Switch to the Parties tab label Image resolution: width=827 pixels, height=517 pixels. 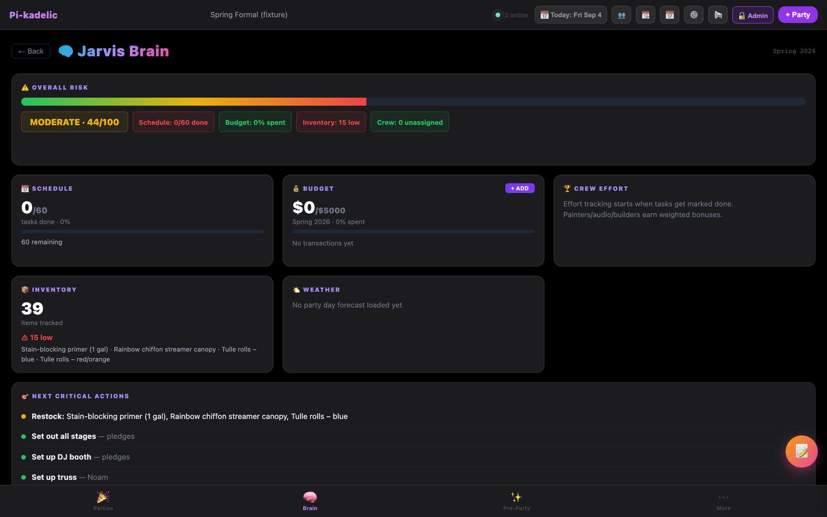pos(103,508)
